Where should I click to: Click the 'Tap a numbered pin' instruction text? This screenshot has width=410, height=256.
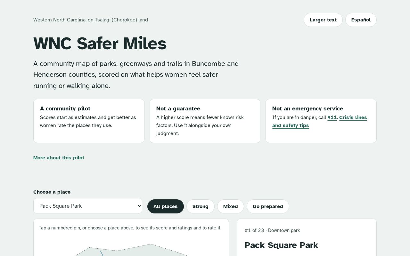pos(130,228)
